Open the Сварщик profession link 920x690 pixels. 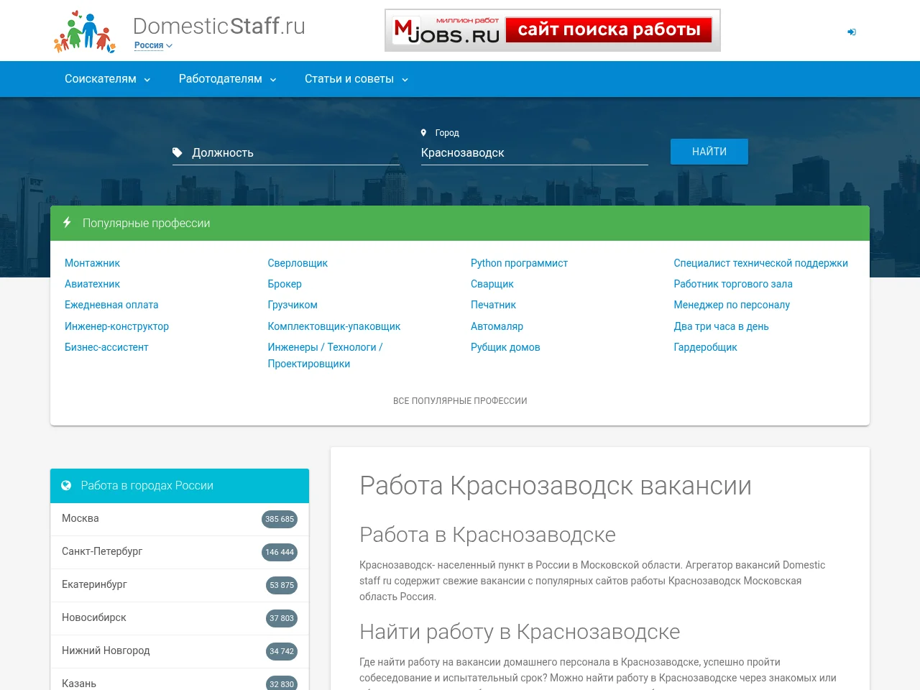click(492, 284)
